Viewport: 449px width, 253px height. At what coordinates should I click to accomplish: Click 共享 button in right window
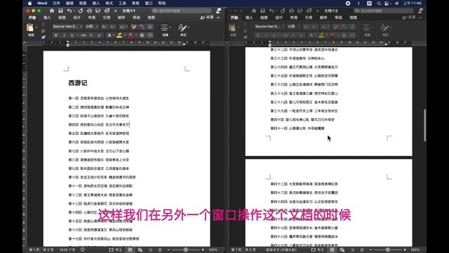coord(409,18)
